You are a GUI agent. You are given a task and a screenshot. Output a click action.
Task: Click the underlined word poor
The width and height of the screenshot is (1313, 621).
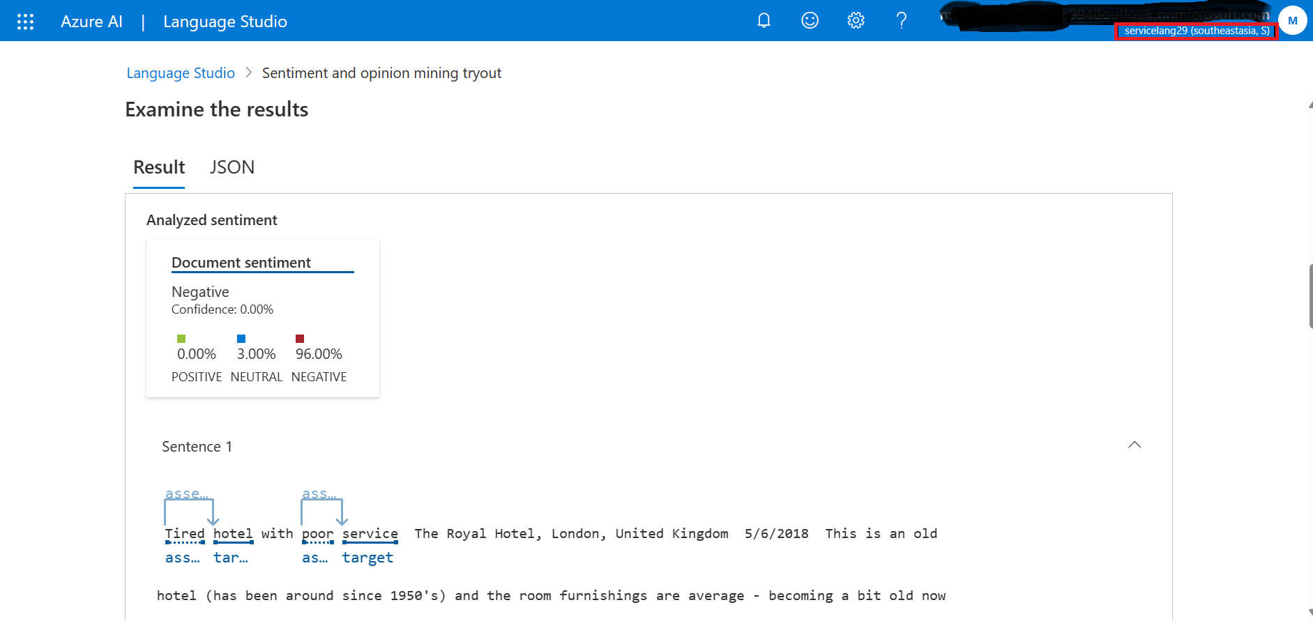[x=318, y=534]
